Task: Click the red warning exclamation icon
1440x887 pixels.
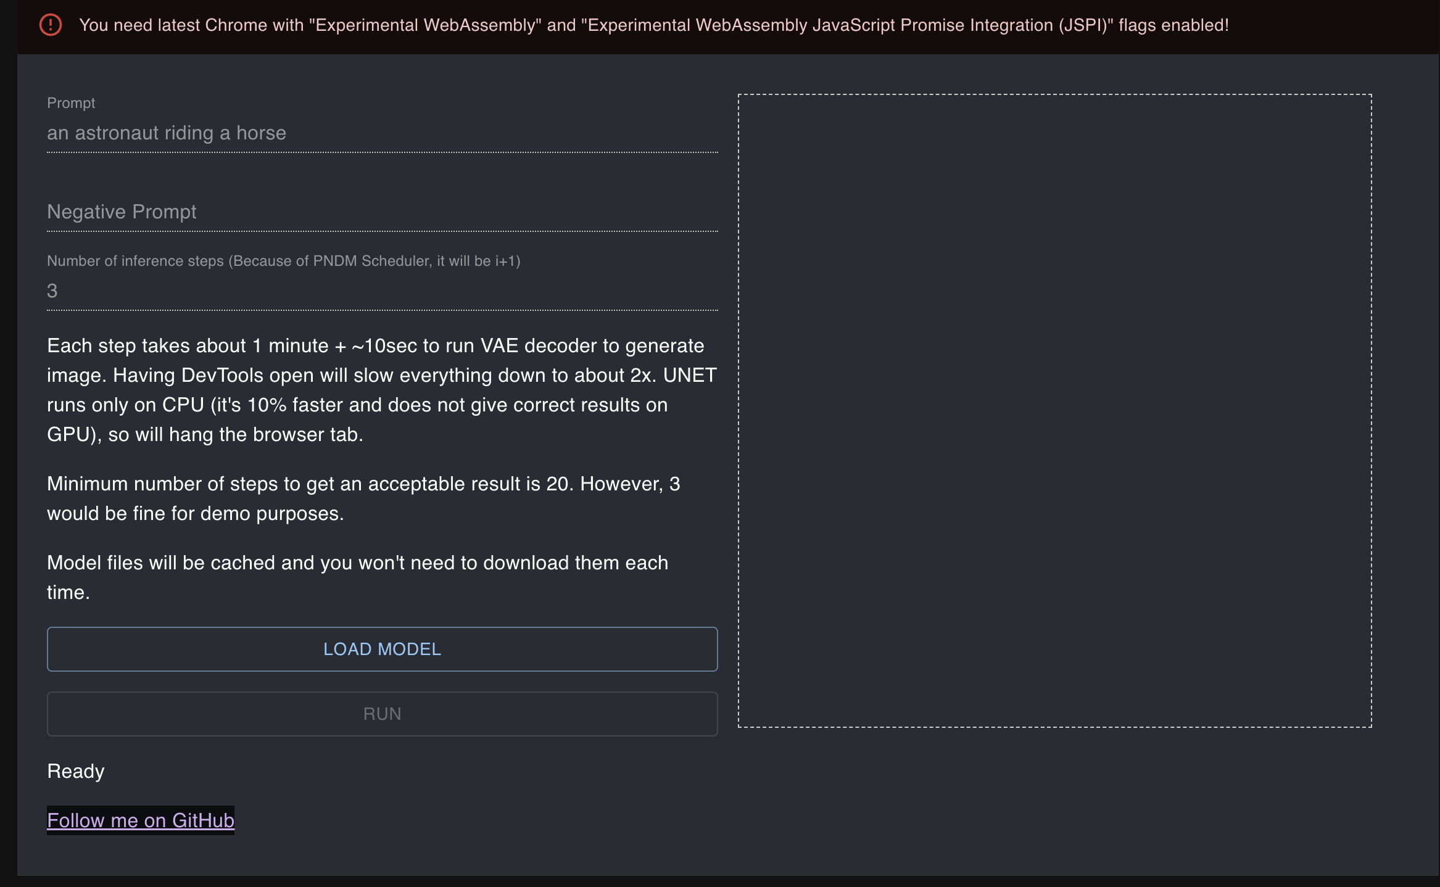Action: click(51, 25)
